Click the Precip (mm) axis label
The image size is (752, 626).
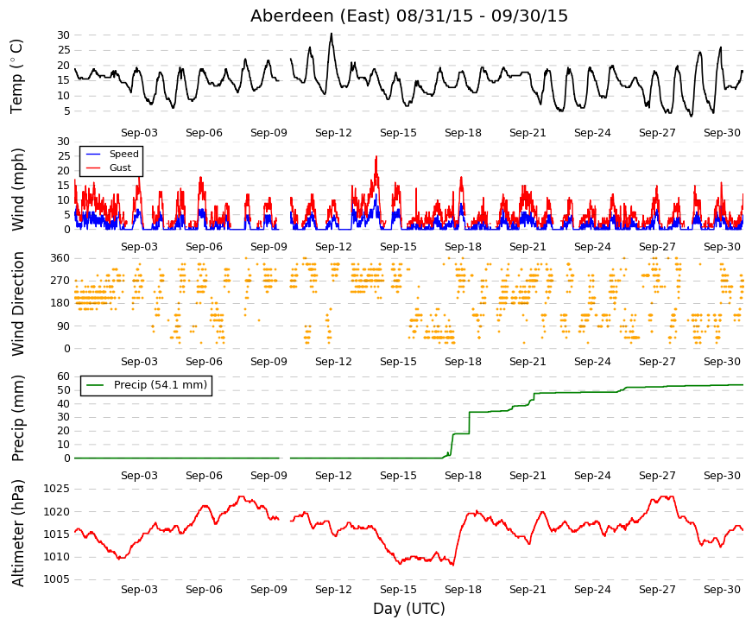pos(17,418)
